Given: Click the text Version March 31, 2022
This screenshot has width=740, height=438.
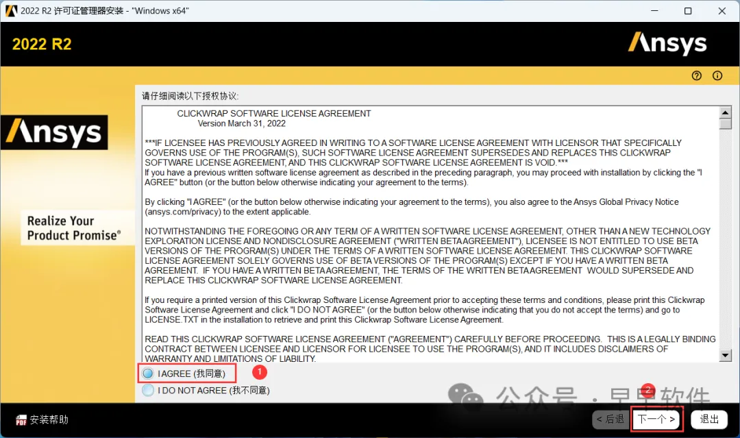Looking at the screenshot, I should 242,123.
